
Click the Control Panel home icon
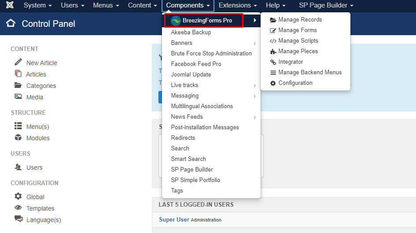11,23
